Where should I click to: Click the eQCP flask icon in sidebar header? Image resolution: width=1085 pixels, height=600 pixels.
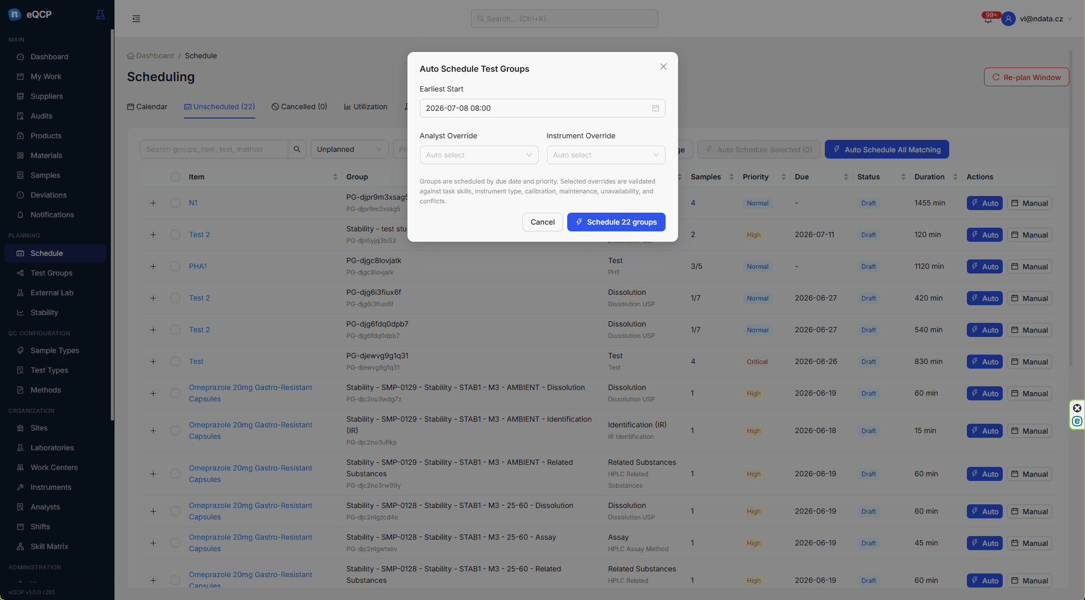(100, 15)
